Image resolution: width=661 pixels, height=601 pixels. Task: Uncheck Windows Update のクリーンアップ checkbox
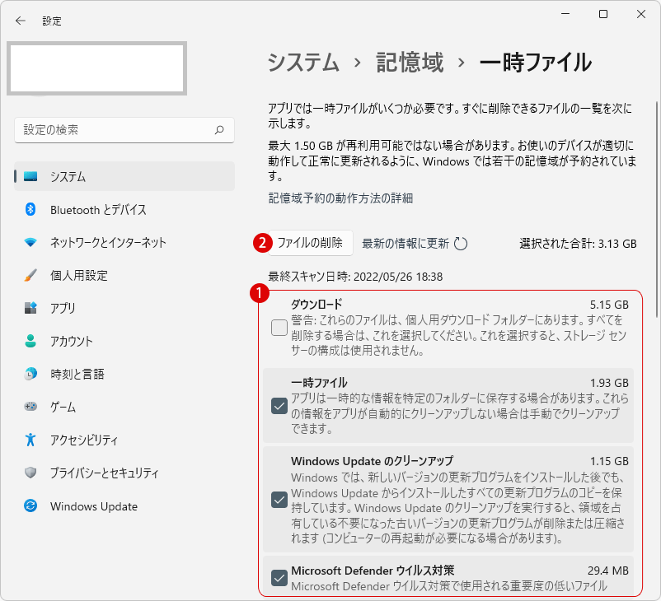click(279, 500)
